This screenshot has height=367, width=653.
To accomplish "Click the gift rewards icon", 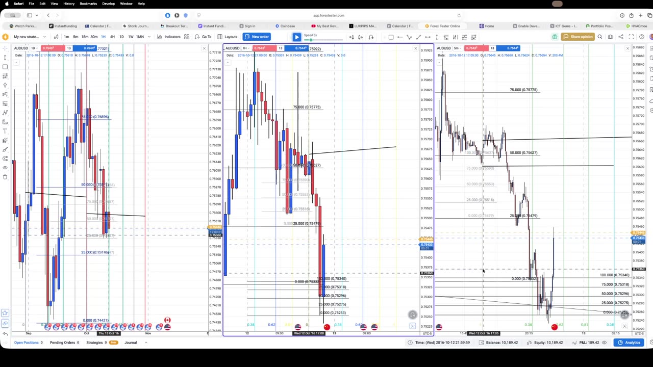I will [555, 37].
